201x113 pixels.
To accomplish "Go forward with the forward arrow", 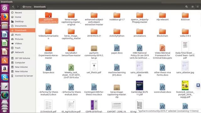I will 18,7.
